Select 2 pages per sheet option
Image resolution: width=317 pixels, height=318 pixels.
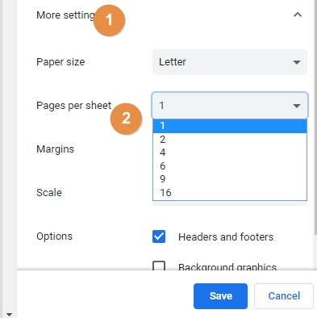tap(230, 140)
